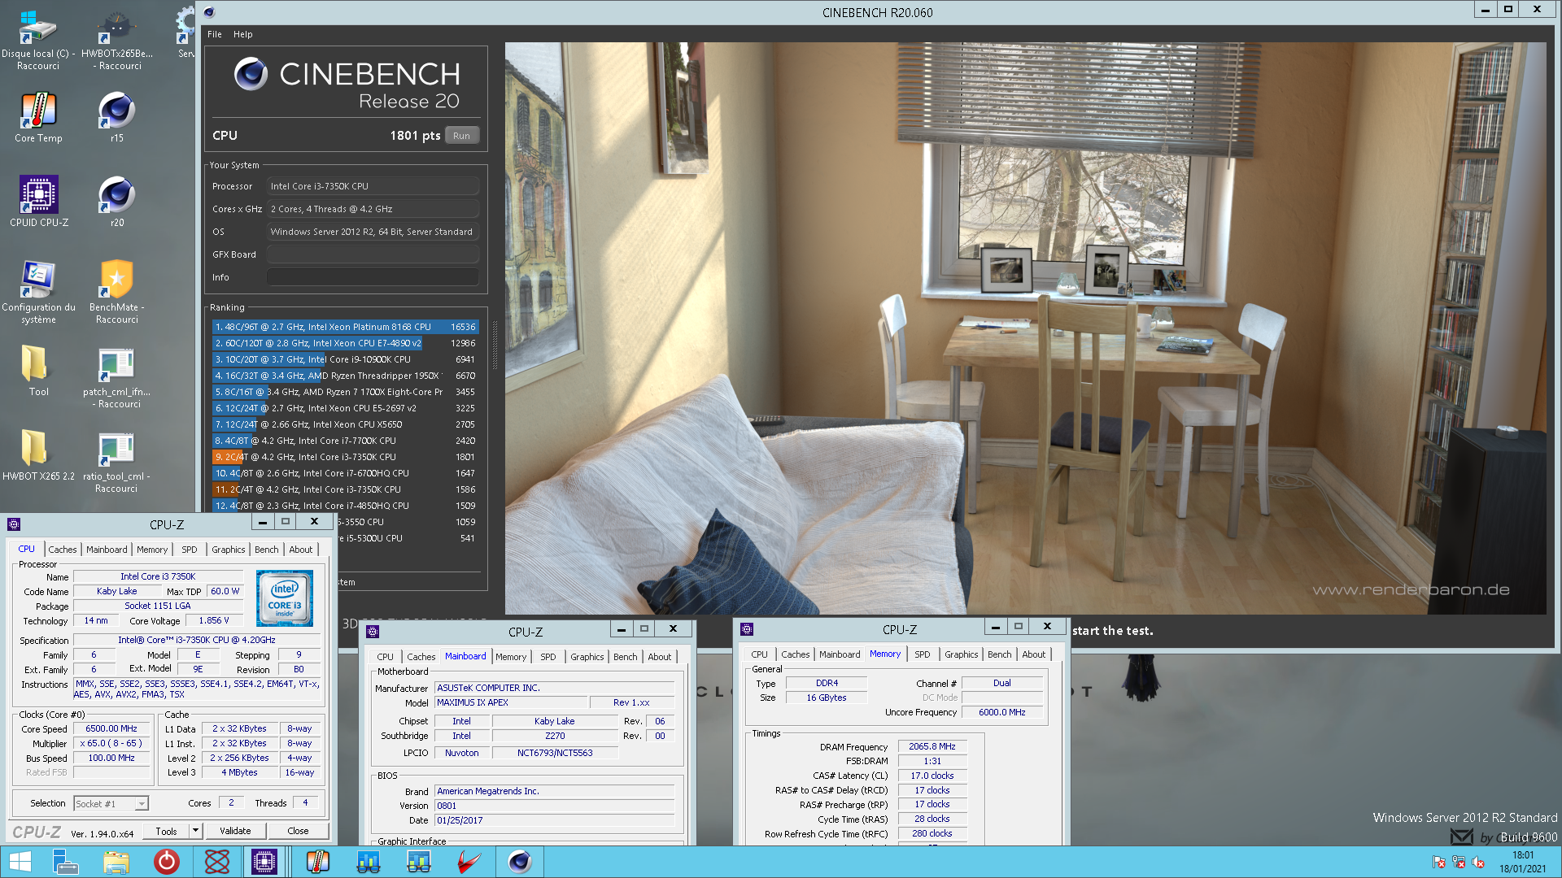Open the Core Temp desktop shortcut
This screenshot has height=878, width=1562.
coord(38,117)
